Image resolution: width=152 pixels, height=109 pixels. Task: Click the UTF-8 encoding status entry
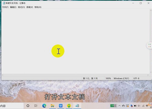coord(136,78)
